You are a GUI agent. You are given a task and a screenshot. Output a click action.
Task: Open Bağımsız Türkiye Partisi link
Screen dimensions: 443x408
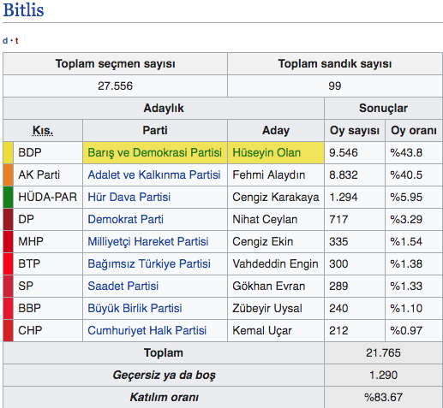click(149, 263)
